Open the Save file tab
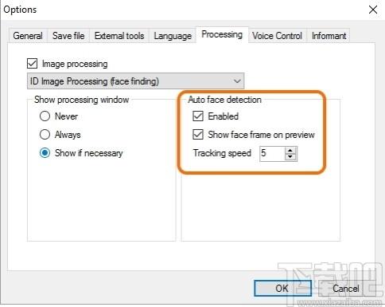 tap(68, 36)
